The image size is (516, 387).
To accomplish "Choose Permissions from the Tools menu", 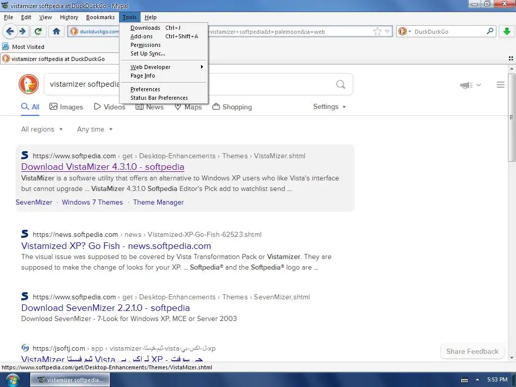I will 164,45.
